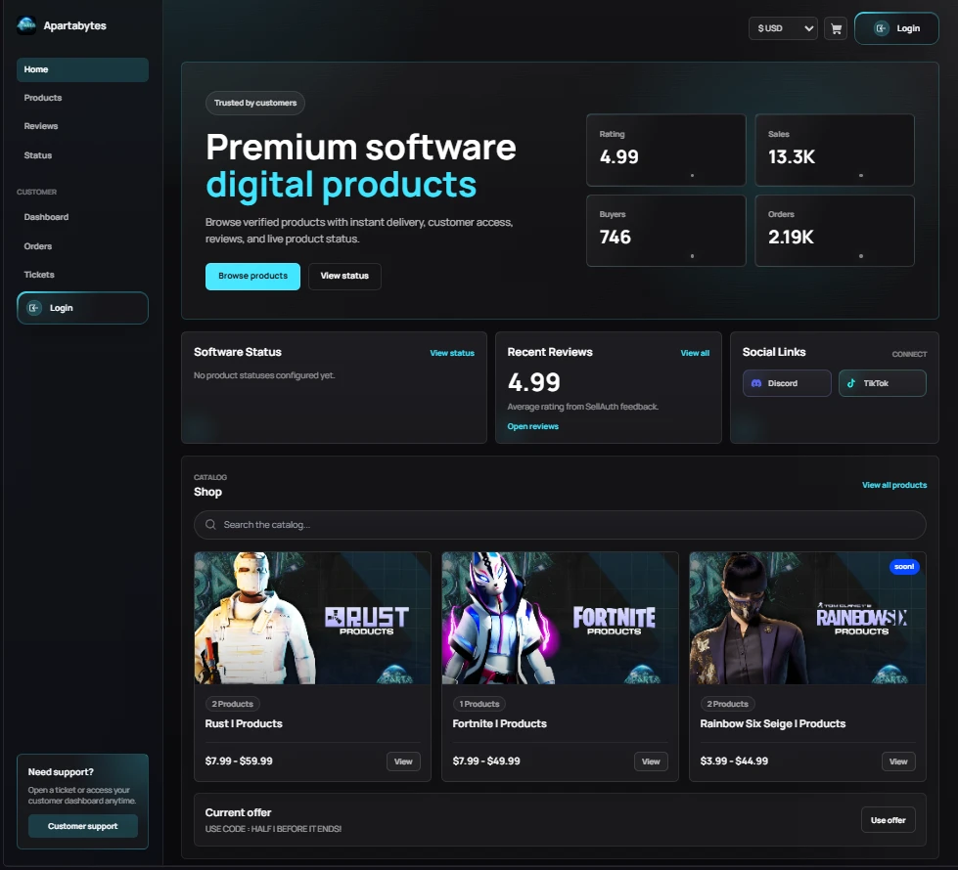Open the Discord social link

click(x=787, y=383)
